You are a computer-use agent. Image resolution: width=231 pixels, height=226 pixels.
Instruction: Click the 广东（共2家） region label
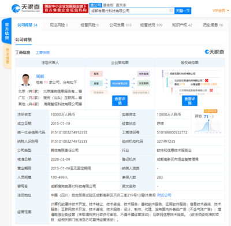pyautogui.click(x=29, y=98)
